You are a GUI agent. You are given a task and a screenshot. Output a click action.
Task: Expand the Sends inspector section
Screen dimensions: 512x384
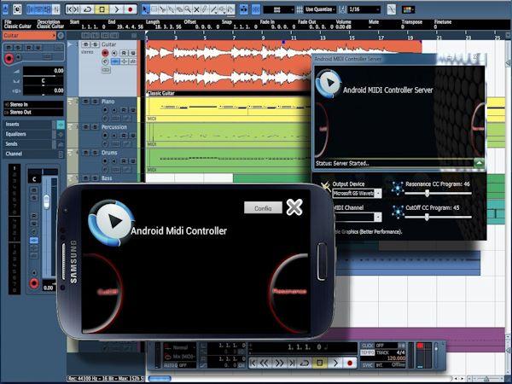[x=28, y=143]
